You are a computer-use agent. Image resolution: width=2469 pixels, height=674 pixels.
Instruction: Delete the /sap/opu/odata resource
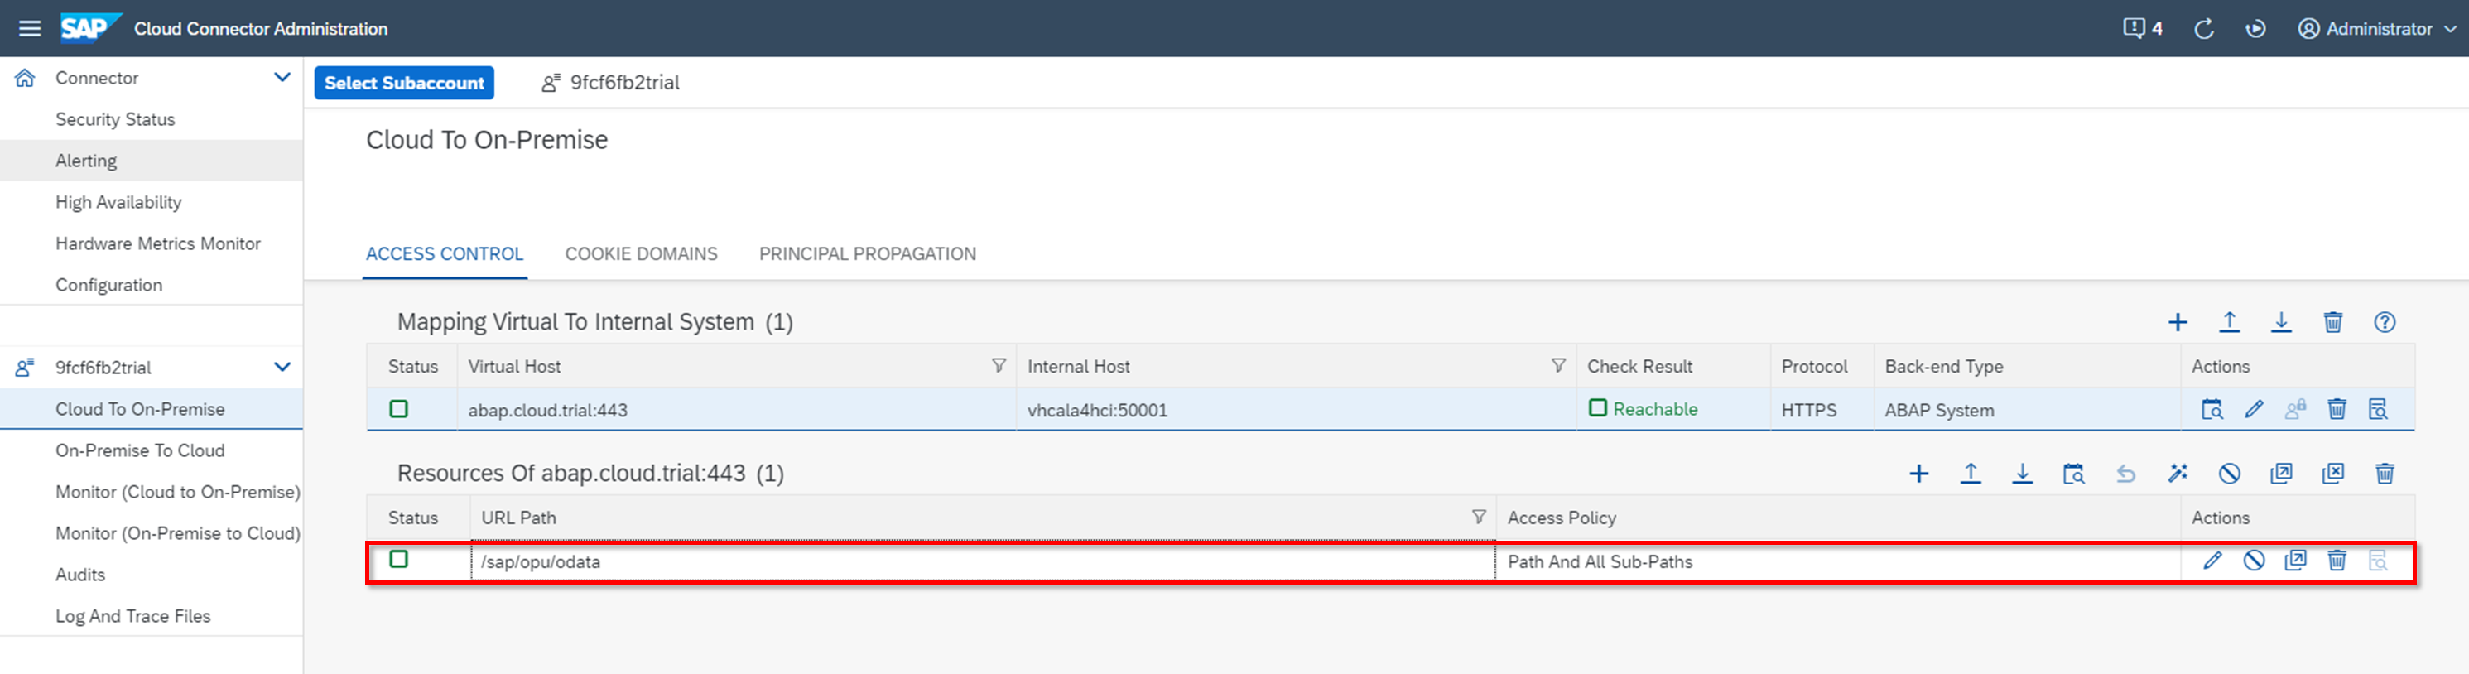[x=2337, y=561]
